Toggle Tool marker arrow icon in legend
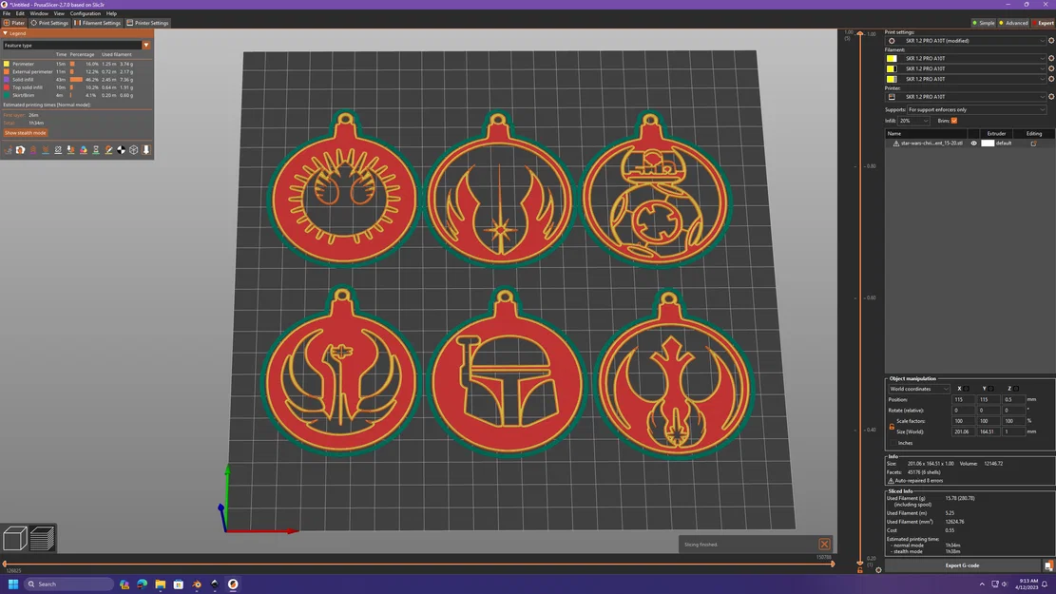The height and width of the screenshot is (594, 1056). 146,150
